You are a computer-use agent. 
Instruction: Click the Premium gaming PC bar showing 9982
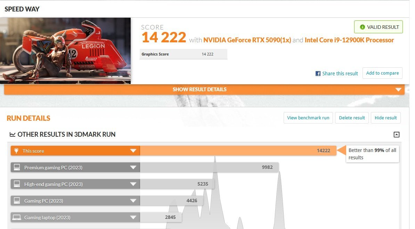coord(209,167)
